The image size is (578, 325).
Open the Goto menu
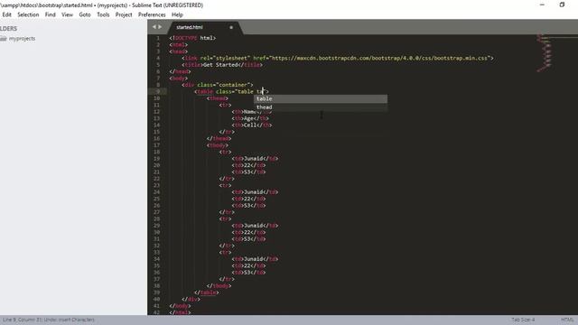point(85,14)
